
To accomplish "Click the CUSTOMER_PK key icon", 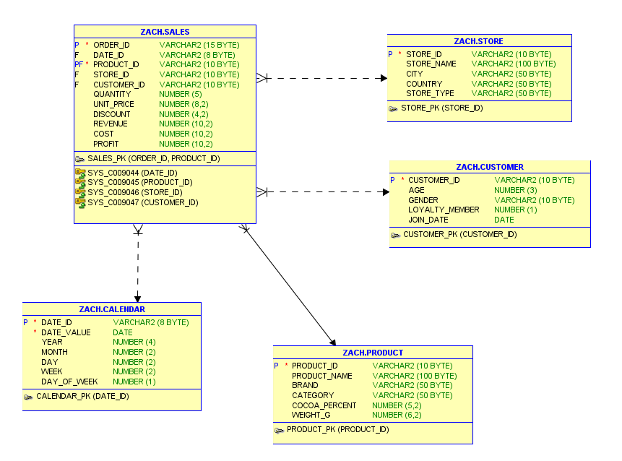I will pyautogui.click(x=395, y=236).
